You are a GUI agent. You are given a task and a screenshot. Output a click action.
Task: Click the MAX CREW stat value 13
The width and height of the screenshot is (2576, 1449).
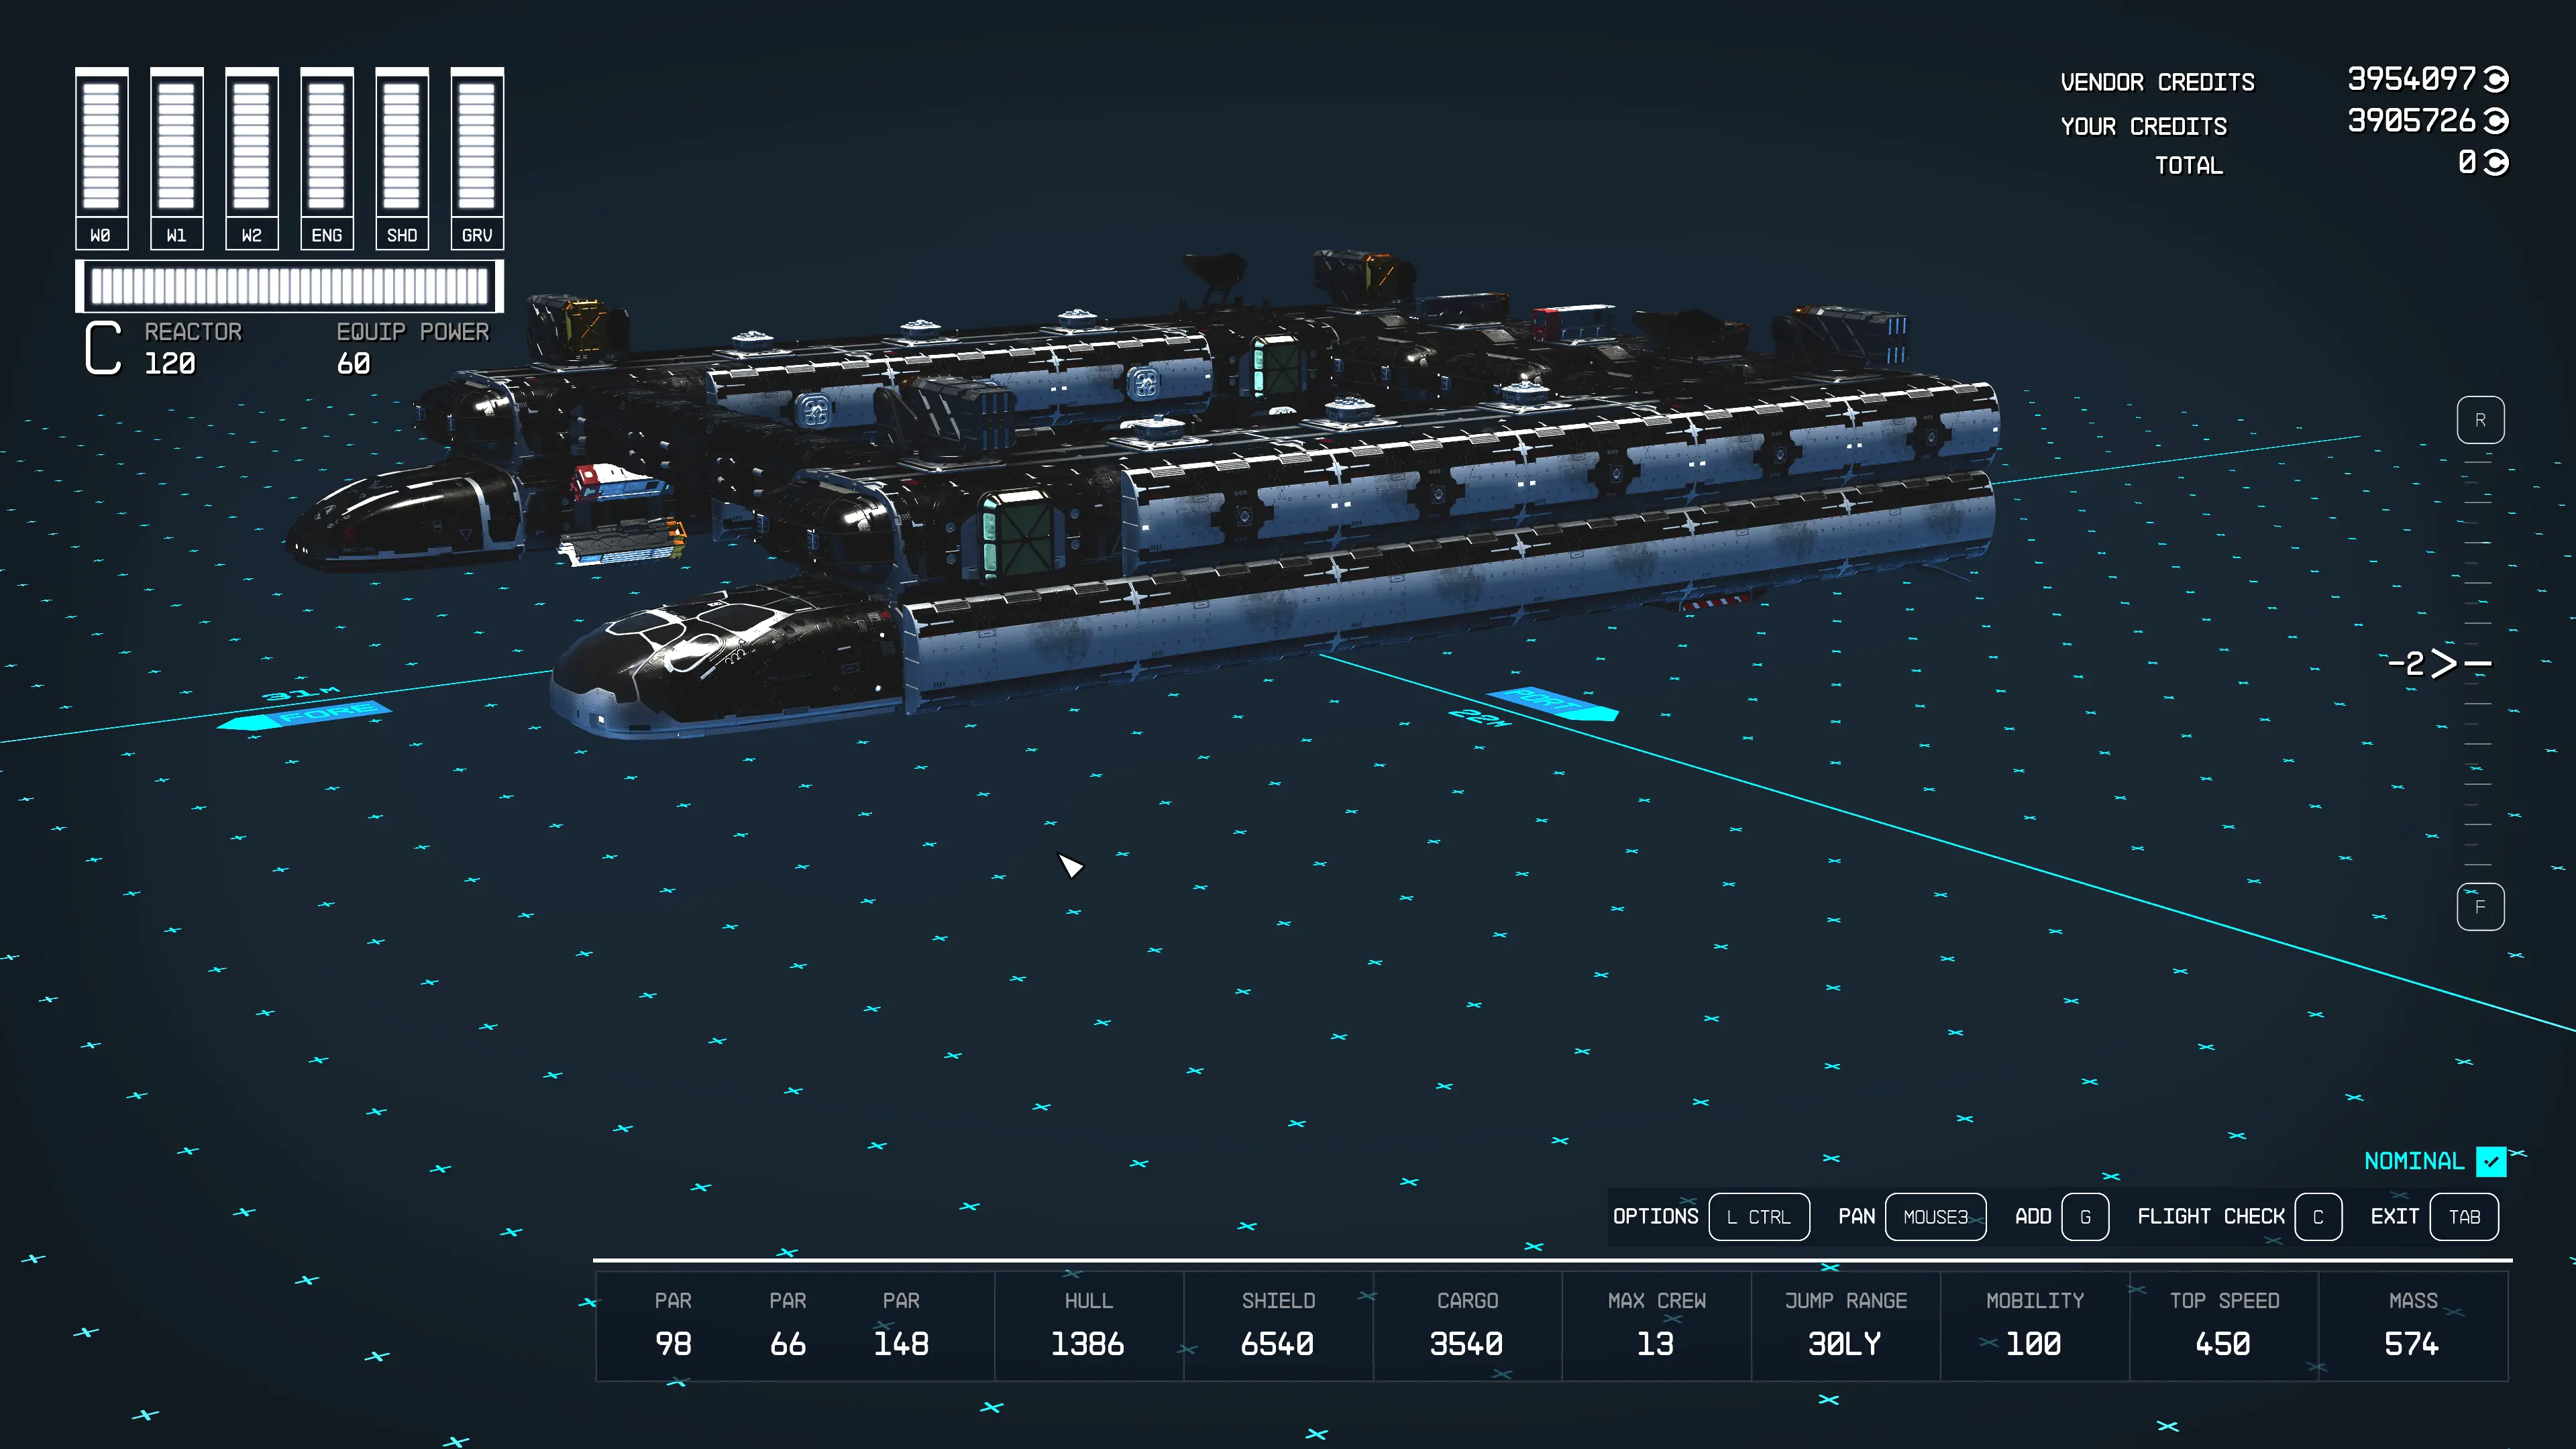(x=1655, y=1344)
